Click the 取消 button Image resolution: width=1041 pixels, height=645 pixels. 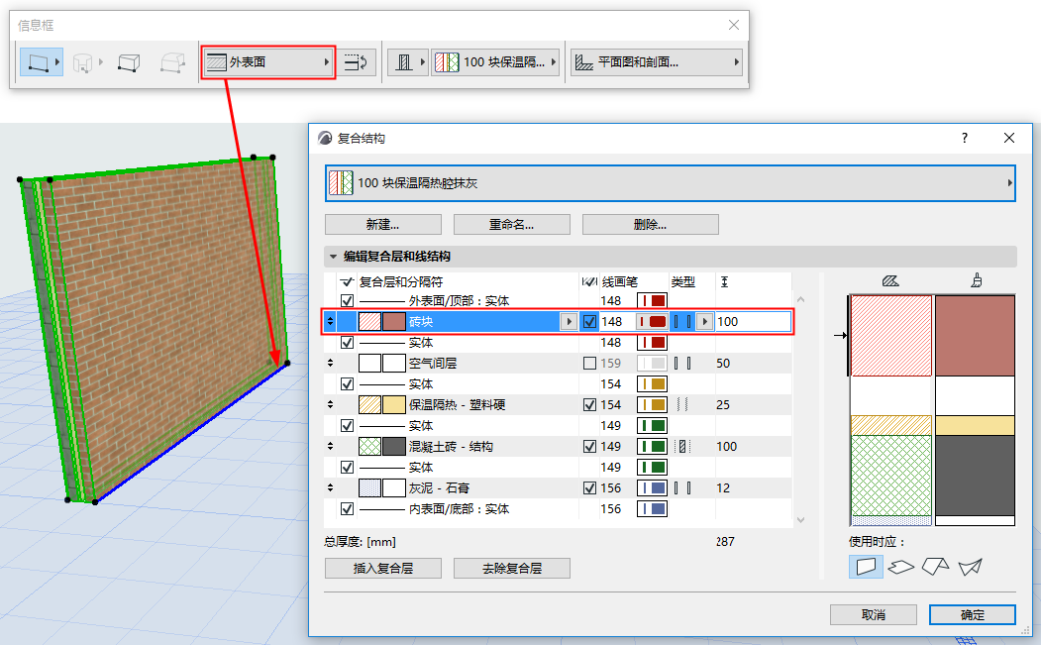coord(873,614)
